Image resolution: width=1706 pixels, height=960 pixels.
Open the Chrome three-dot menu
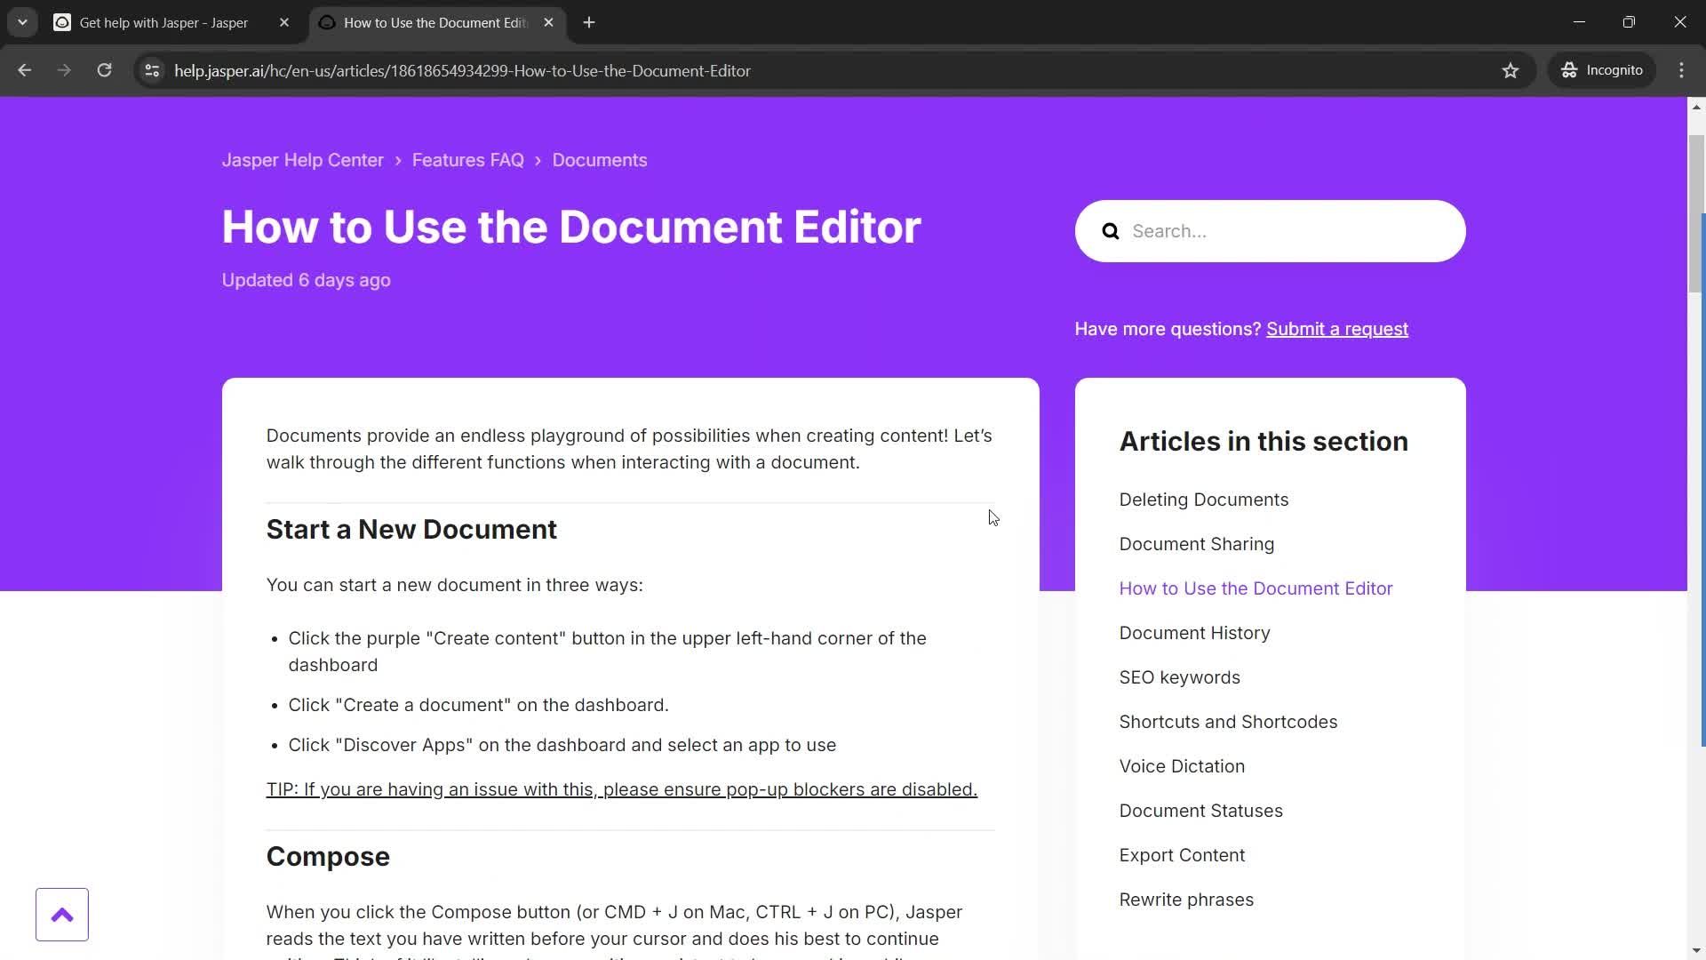1681,70
